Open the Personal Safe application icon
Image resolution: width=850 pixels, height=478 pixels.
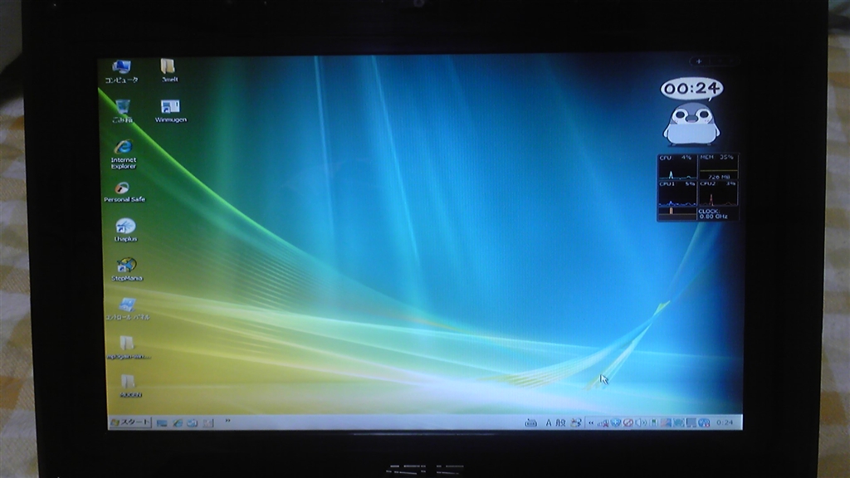[x=125, y=192]
